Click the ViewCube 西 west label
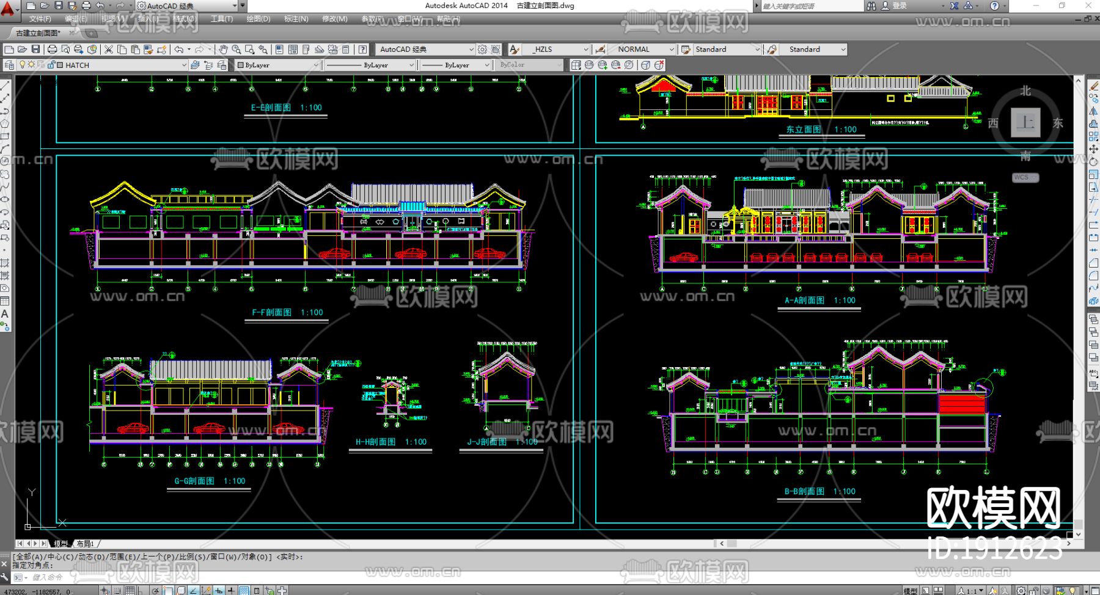 tap(993, 123)
